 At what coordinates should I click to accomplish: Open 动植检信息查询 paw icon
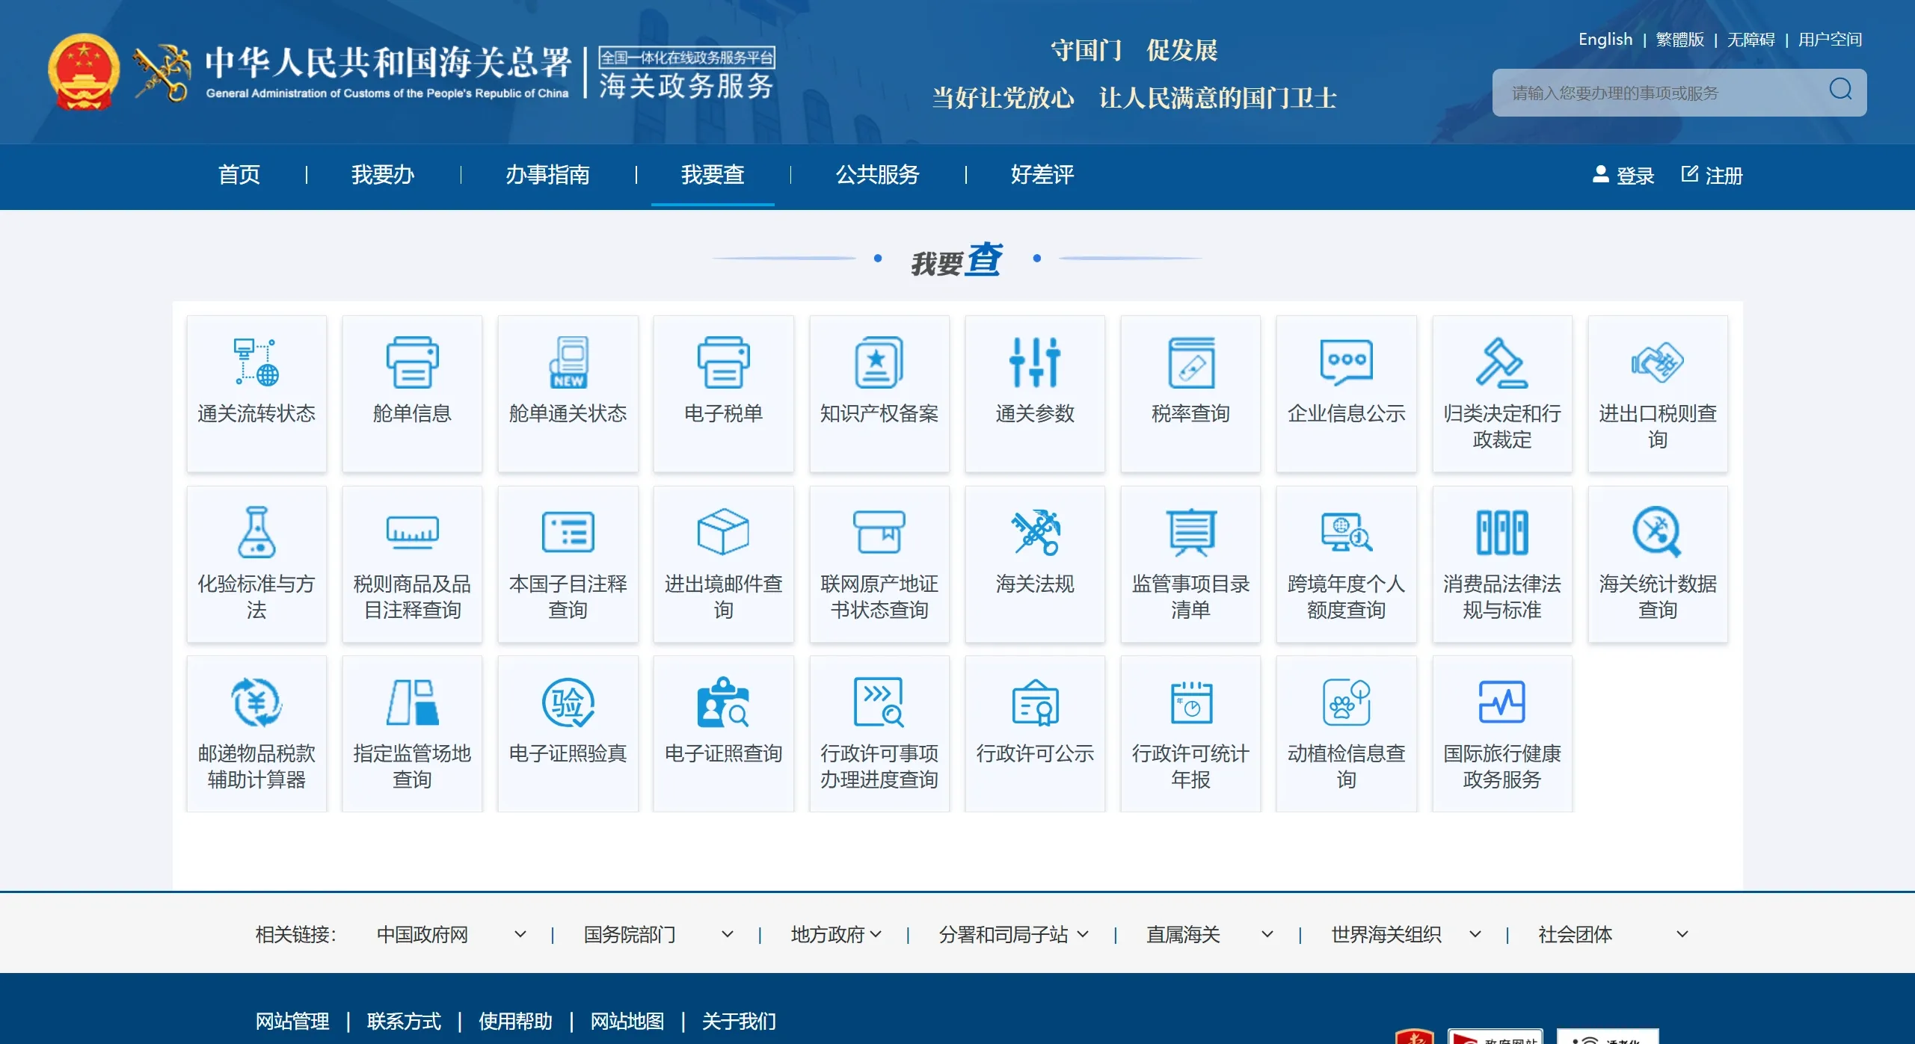1346,702
